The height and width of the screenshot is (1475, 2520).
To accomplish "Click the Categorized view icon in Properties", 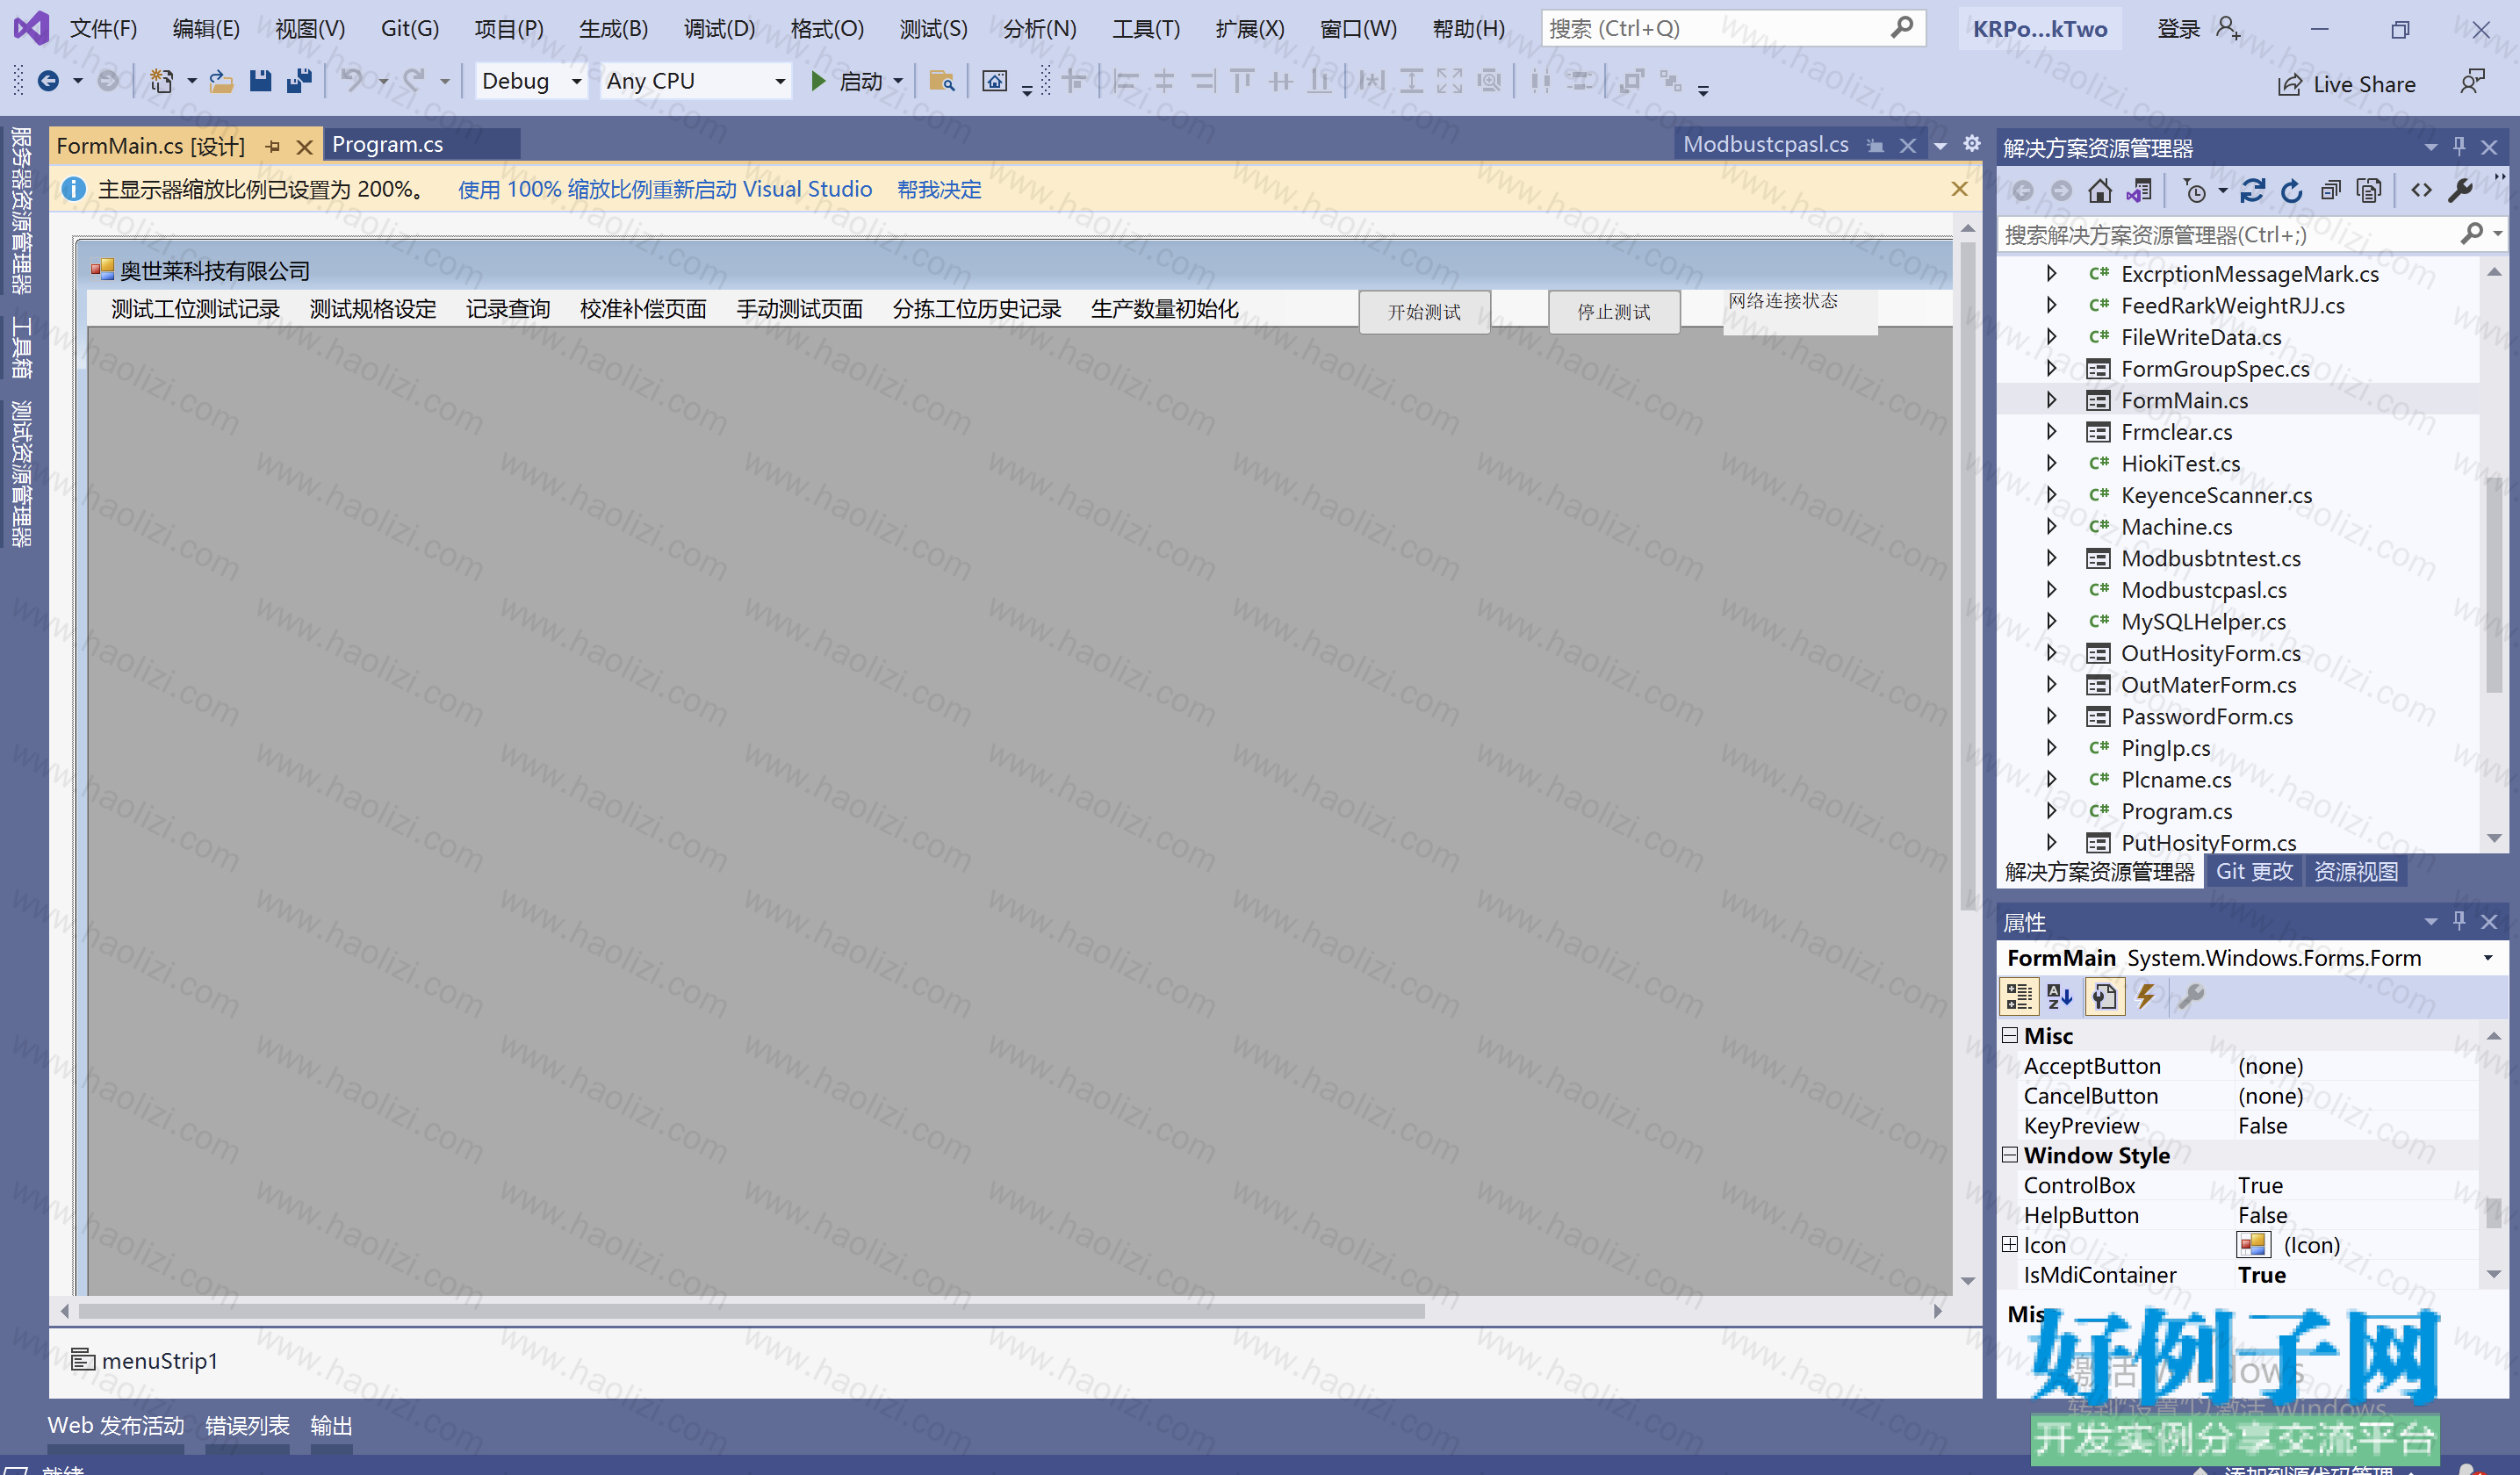I will pyautogui.click(x=2019, y=996).
